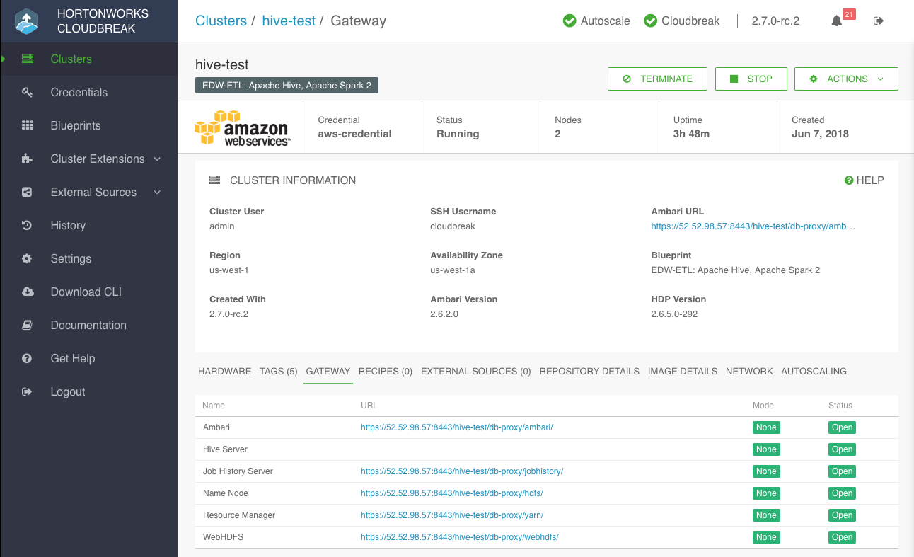Image resolution: width=914 pixels, height=557 pixels.
Task: Switch to the NETWORK tab
Action: coord(749,371)
